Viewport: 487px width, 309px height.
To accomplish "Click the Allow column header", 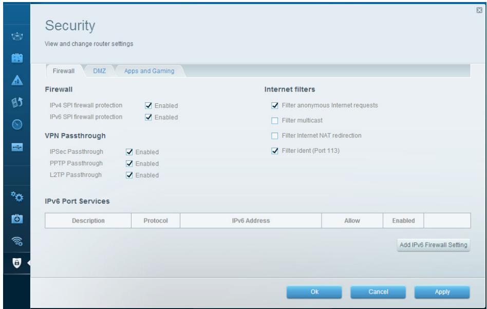I will click(x=352, y=221).
